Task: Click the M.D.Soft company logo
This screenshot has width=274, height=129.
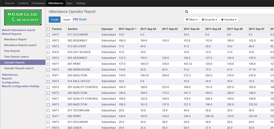Action: click(x=23, y=17)
